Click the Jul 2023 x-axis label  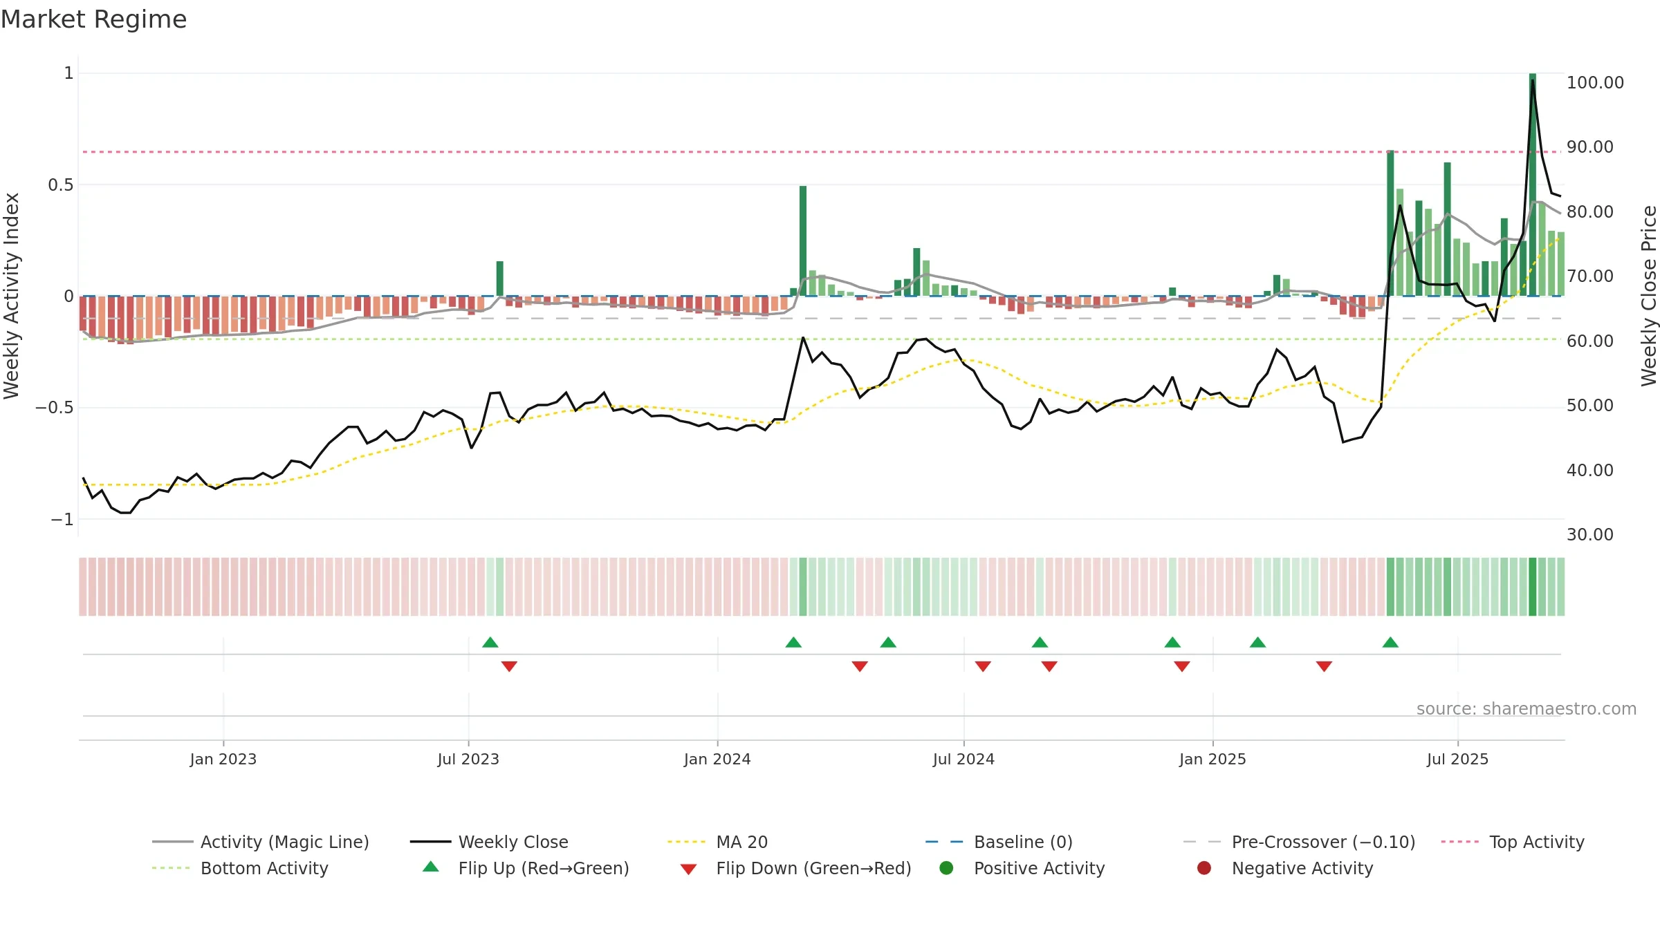pyautogui.click(x=468, y=759)
